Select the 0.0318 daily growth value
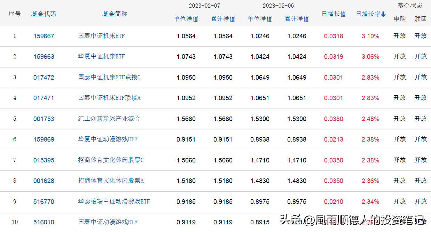 [334, 36]
